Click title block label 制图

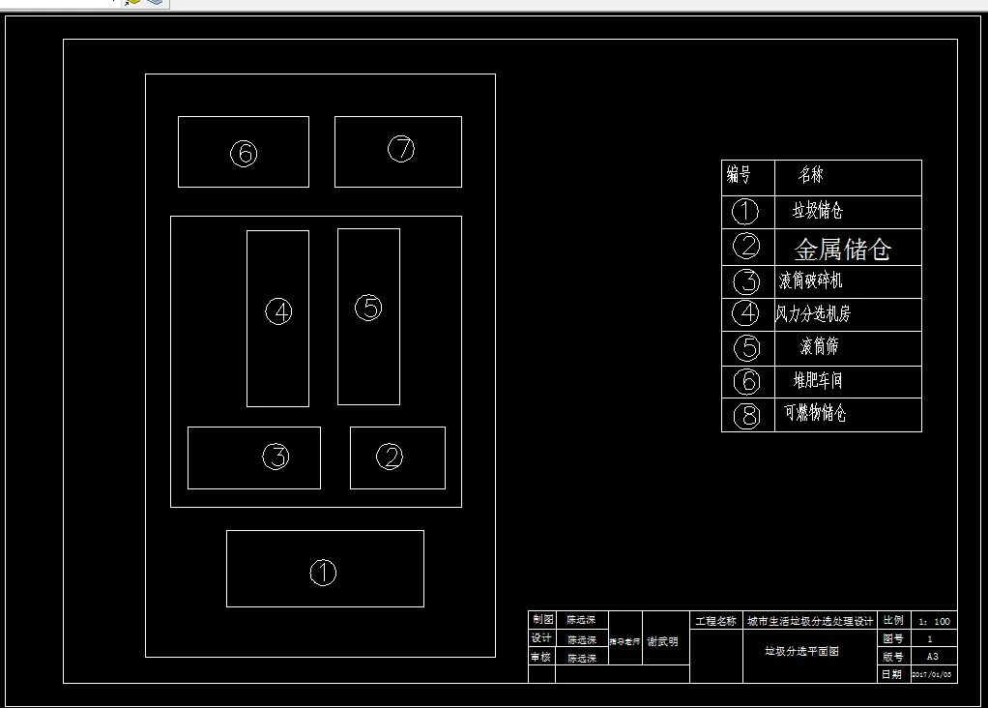point(542,620)
